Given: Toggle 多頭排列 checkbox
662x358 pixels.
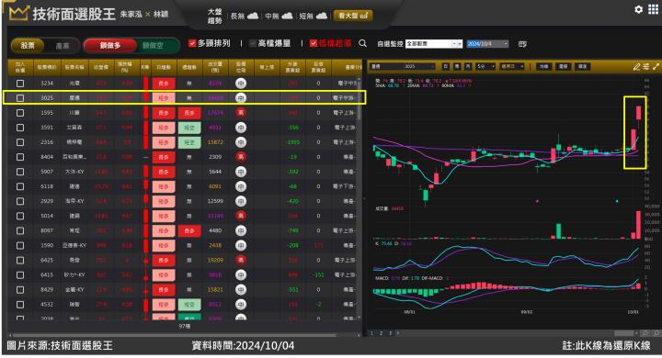Looking at the screenshot, I should [x=192, y=43].
